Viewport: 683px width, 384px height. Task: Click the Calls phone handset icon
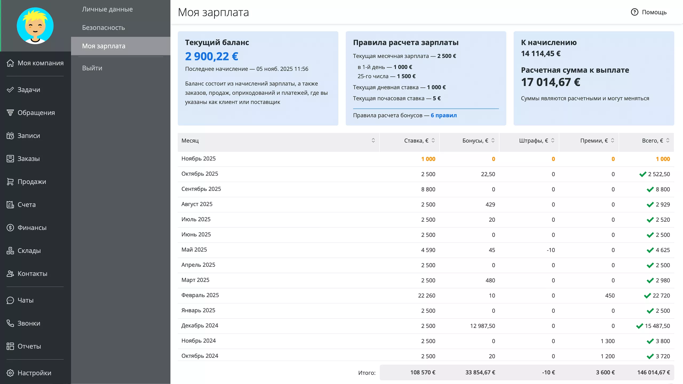point(10,323)
